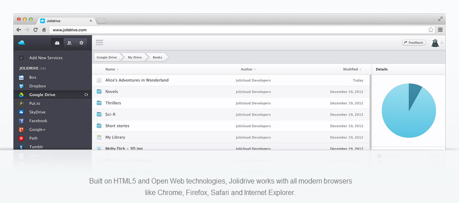Click the Alice's Adventures document icon
The image size is (459, 203).
pyautogui.click(x=99, y=80)
